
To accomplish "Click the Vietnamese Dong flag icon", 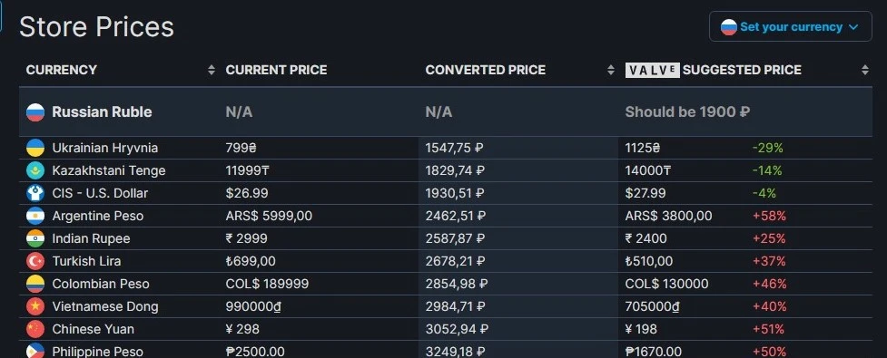I will (x=35, y=306).
